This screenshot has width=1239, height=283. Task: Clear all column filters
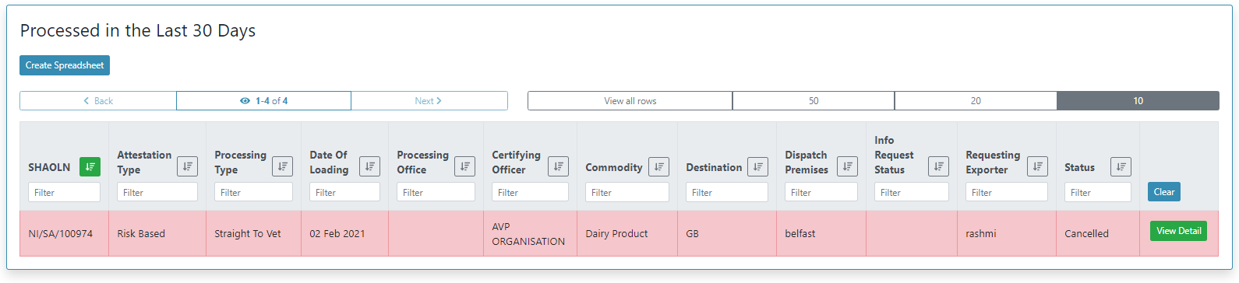[1164, 192]
